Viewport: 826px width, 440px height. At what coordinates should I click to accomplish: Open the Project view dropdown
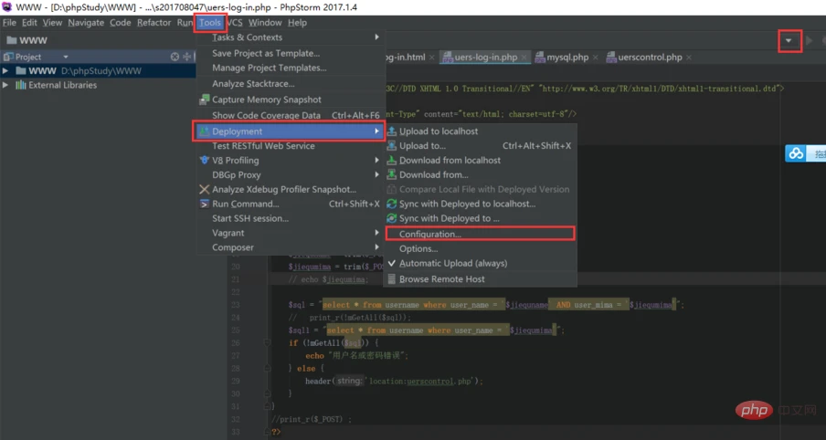tap(66, 57)
